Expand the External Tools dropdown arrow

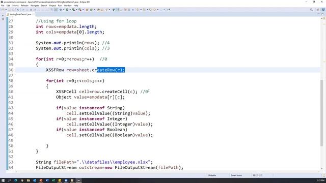(x=83, y=10)
